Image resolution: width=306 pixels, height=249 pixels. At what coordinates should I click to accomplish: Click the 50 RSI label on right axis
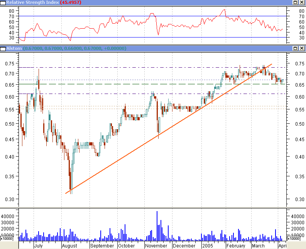click(302, 27)
